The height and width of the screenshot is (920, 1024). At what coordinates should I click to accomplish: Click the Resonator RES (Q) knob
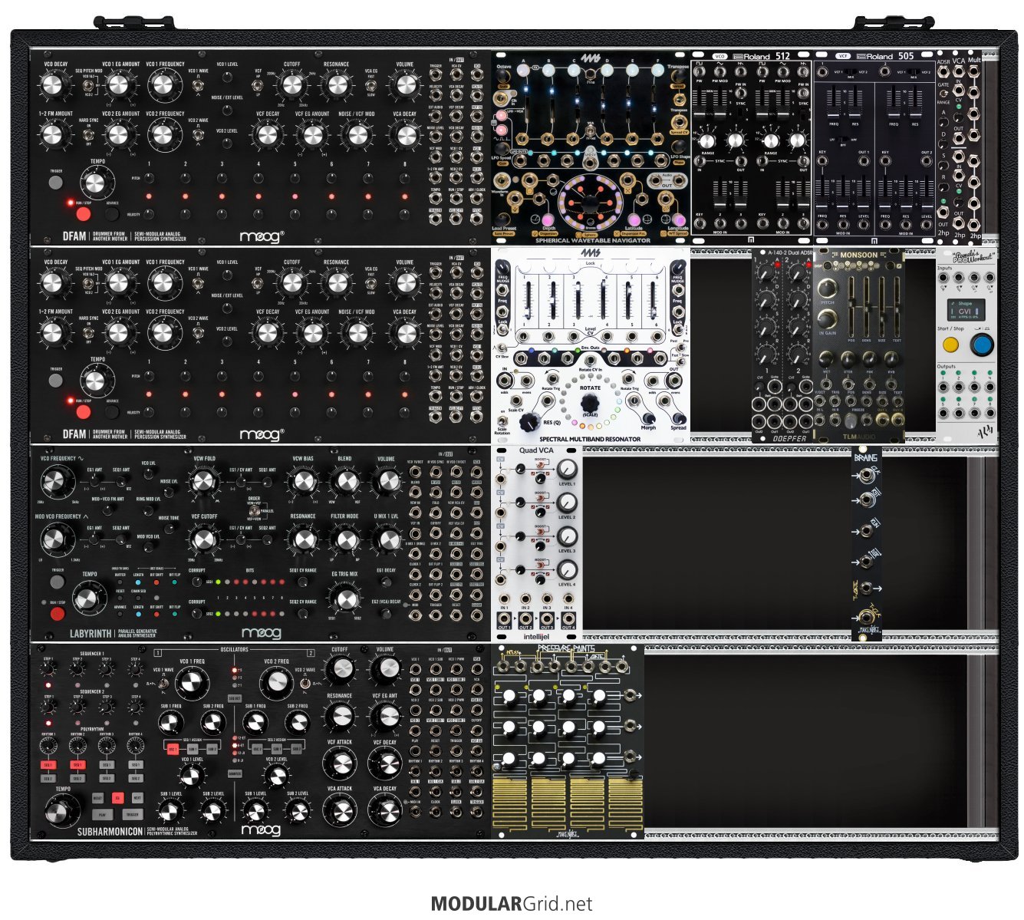(x=528, y=421)
